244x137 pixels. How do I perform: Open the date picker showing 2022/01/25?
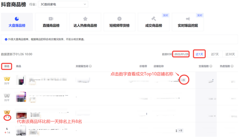pos(181,54)
